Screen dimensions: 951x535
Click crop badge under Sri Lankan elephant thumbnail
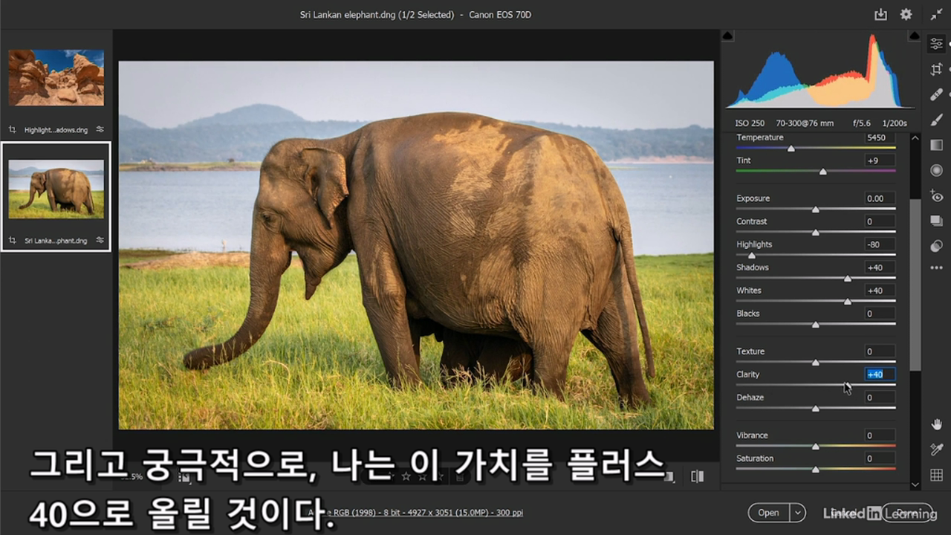[12, 241]
